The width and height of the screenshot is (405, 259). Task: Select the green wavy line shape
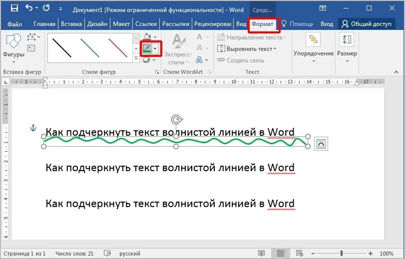(175, 141)
